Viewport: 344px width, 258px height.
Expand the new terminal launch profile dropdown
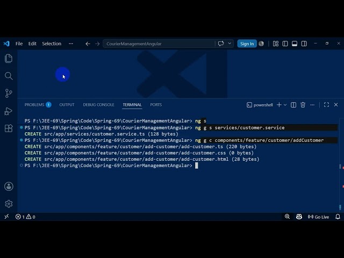(285, 105)
